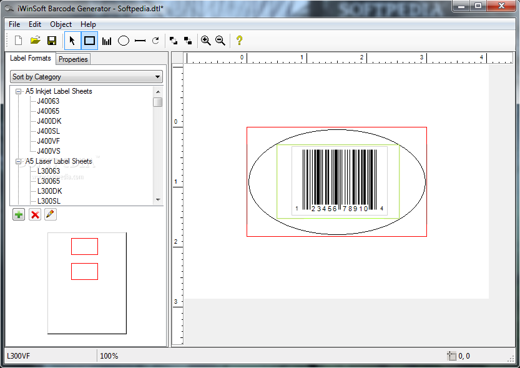This screenshot has height=368, width=520.
Task: Select the A5 Laser Label Sheets category
Action: (59, 161)
